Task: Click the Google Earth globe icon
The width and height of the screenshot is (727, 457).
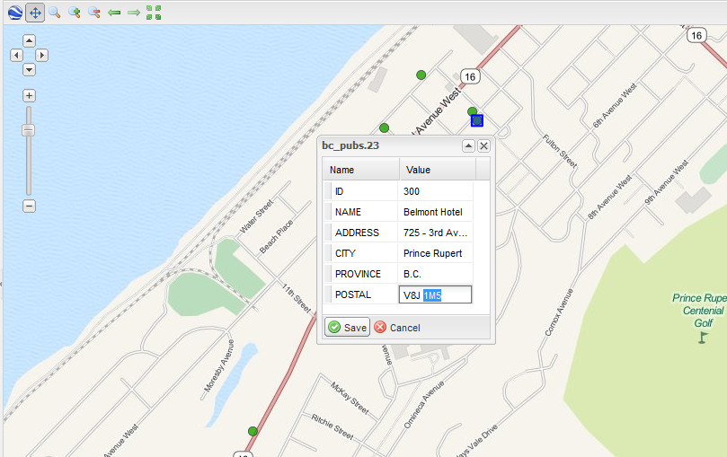Action: coord(14,13)
